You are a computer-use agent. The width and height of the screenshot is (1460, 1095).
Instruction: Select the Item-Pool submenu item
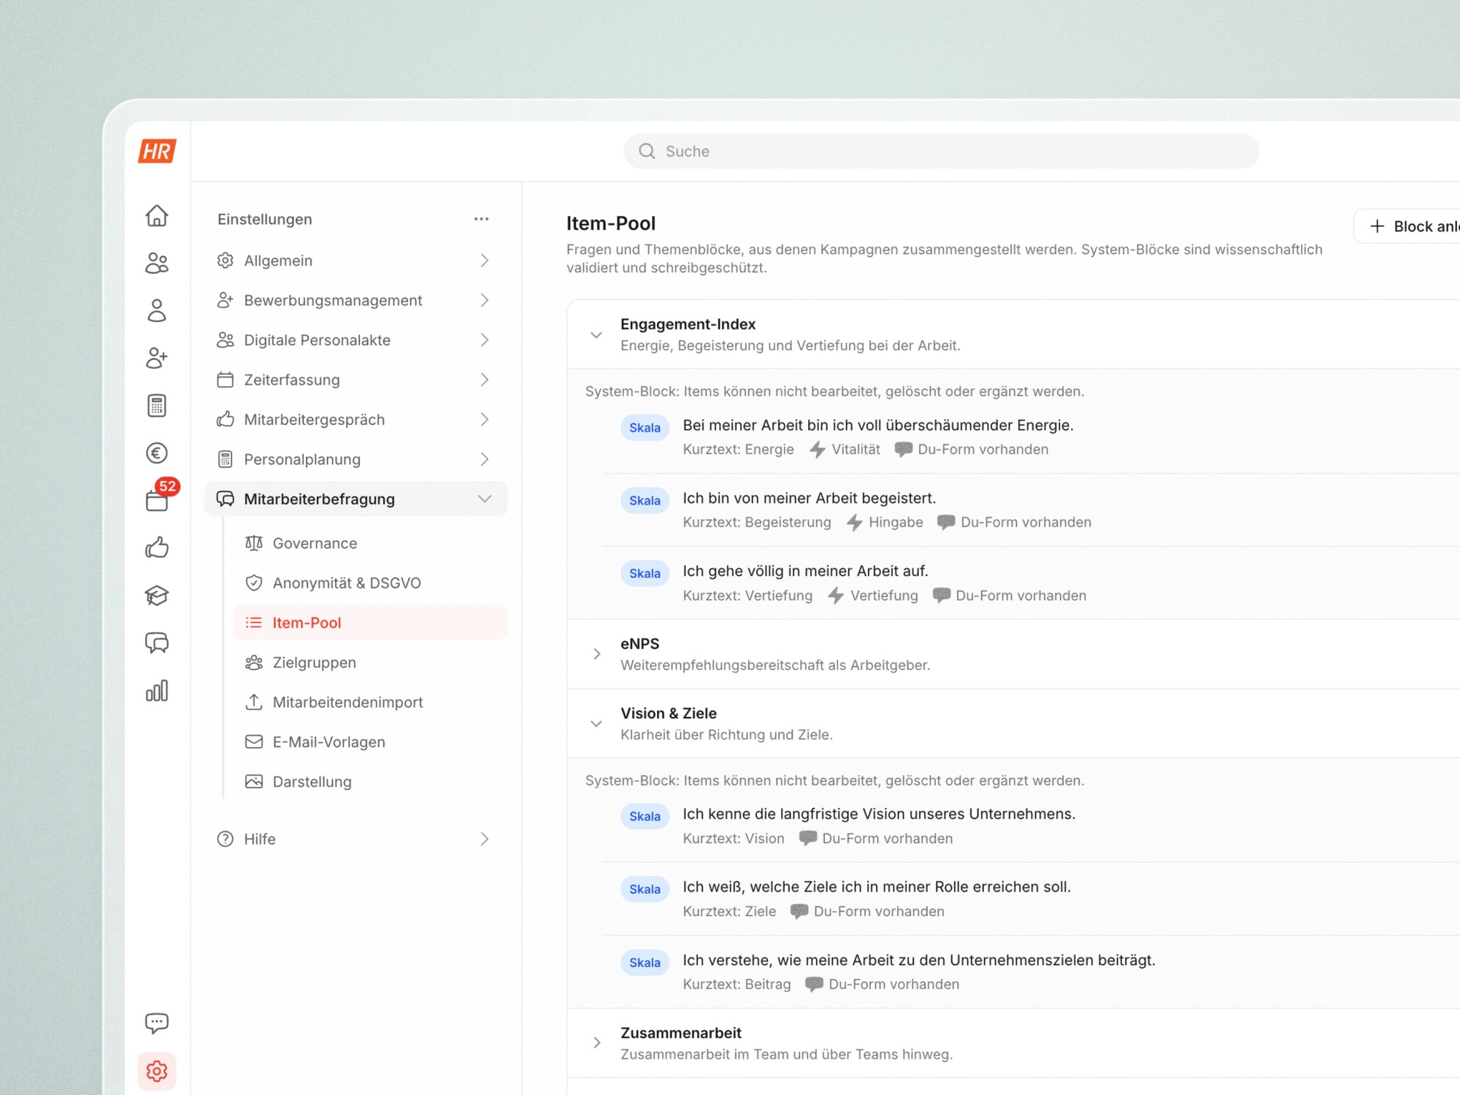[x=370, y=623]
